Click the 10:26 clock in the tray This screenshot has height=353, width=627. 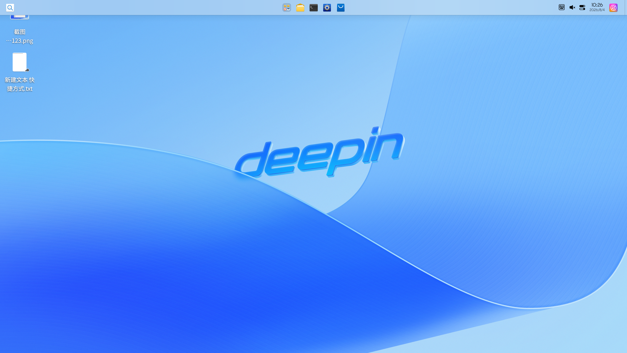tap(597, 5)
